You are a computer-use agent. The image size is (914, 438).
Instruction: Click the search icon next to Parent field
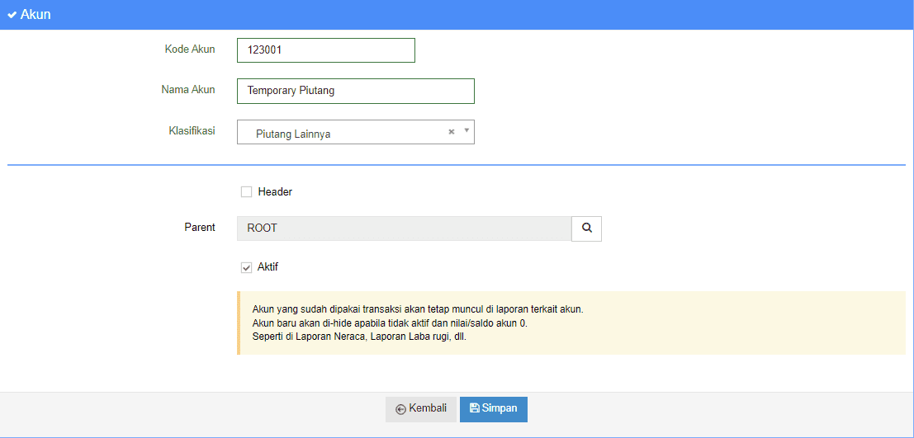click(x=586, y=228)
